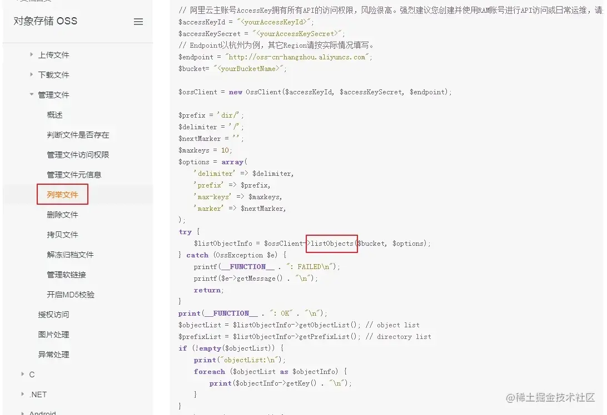Open the C SDK menu item

32,374
